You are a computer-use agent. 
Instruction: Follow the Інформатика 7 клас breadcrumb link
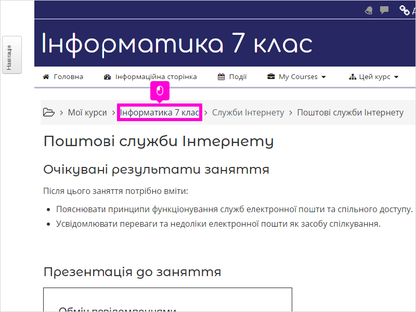click(160, 112)
